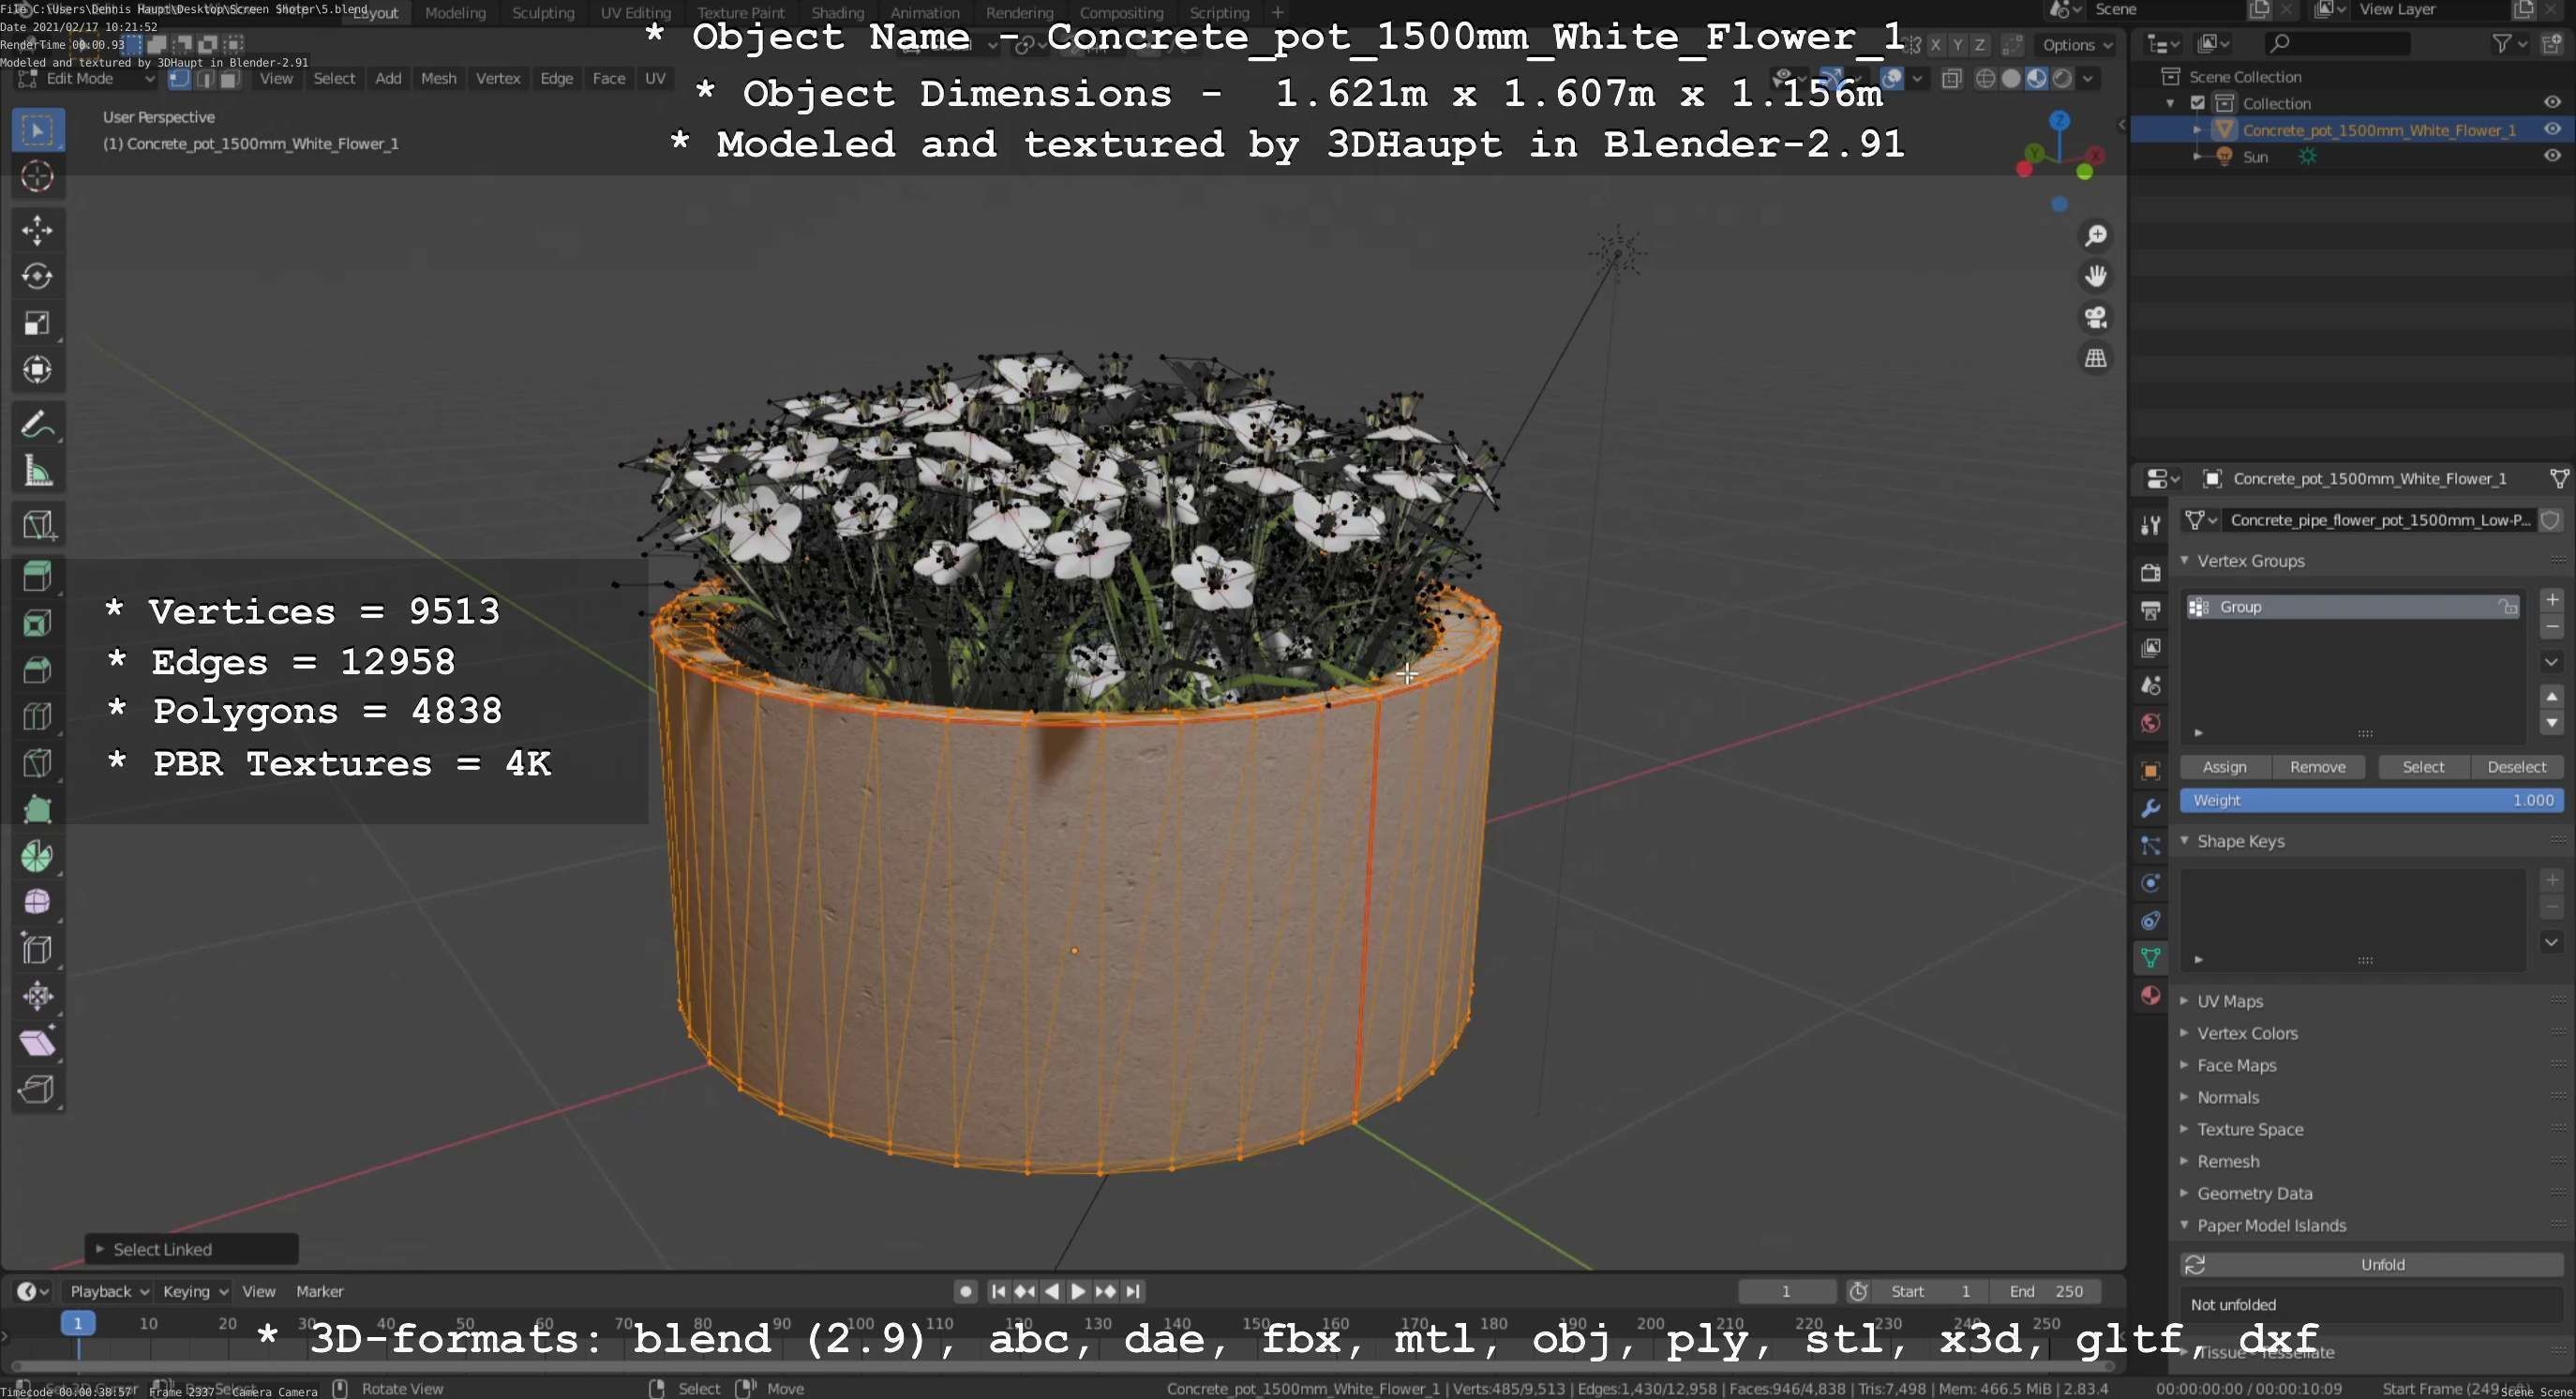Open the Vertex menu
The height and width of the screenshot is (1399, 2576).
point(498,79)
